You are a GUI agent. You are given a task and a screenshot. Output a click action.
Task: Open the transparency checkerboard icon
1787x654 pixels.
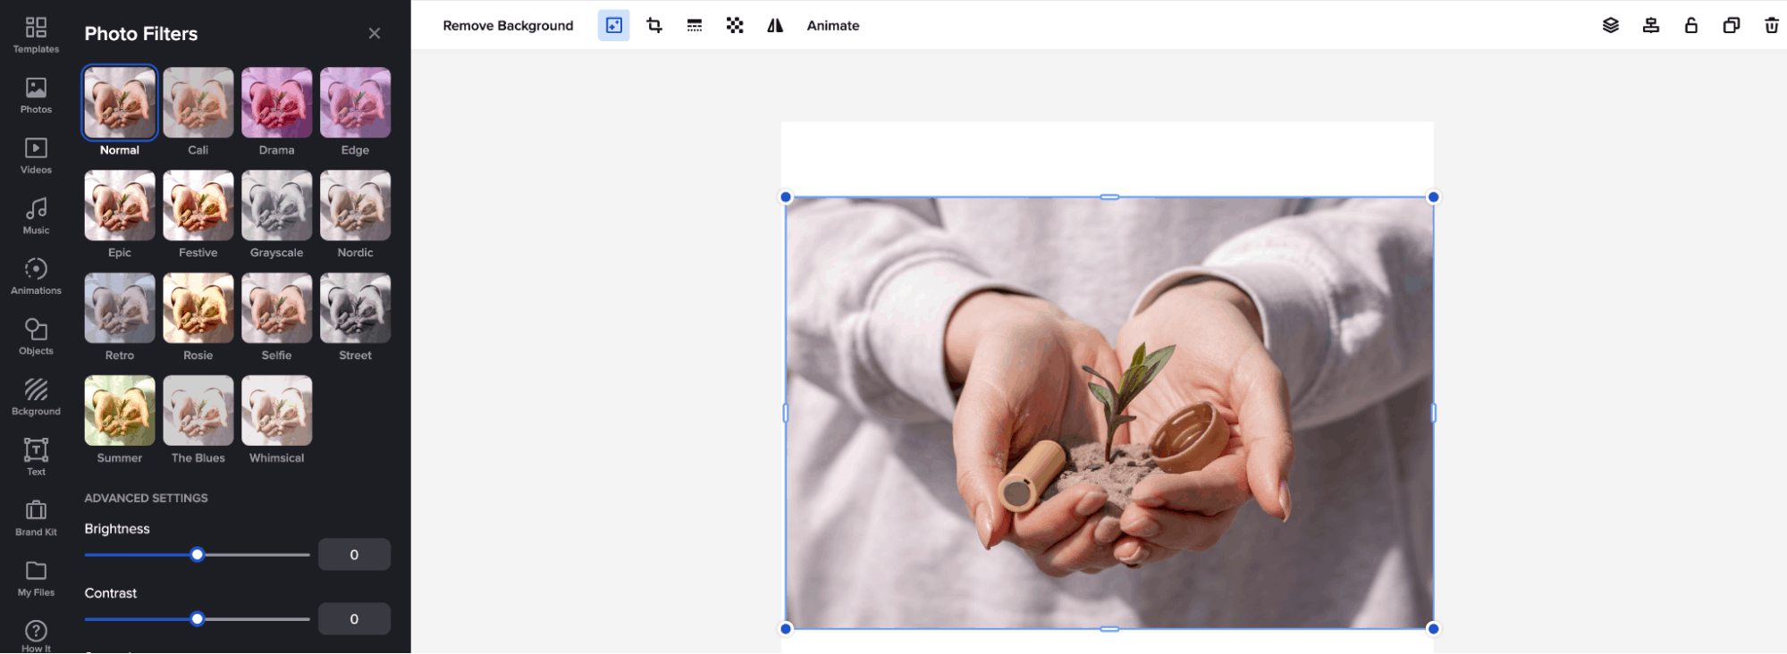[735, 26]
